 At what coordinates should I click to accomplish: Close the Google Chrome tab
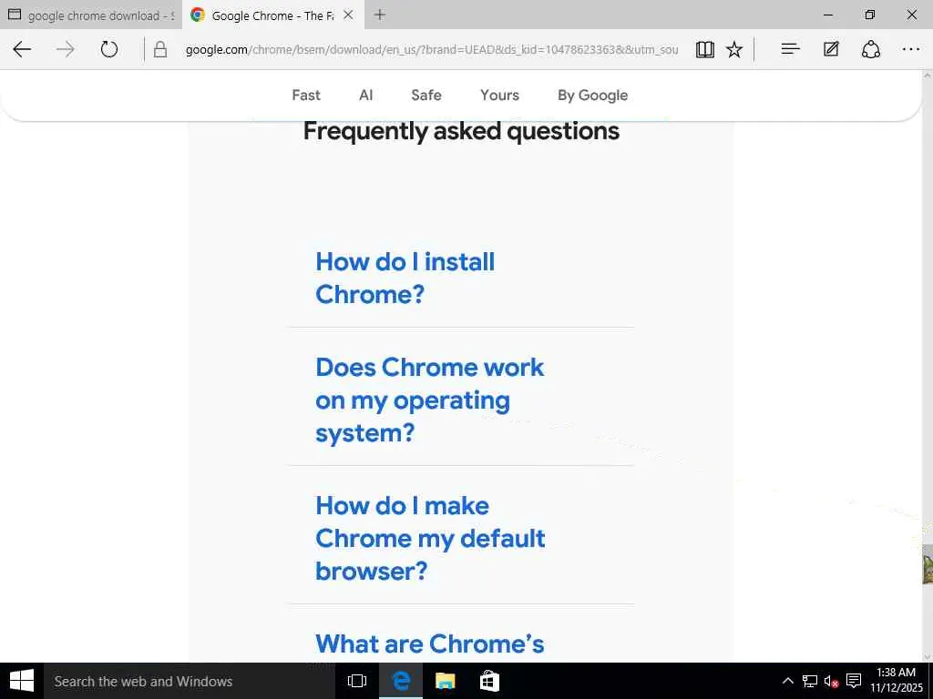pyautogui.click(x=349, y=15)
